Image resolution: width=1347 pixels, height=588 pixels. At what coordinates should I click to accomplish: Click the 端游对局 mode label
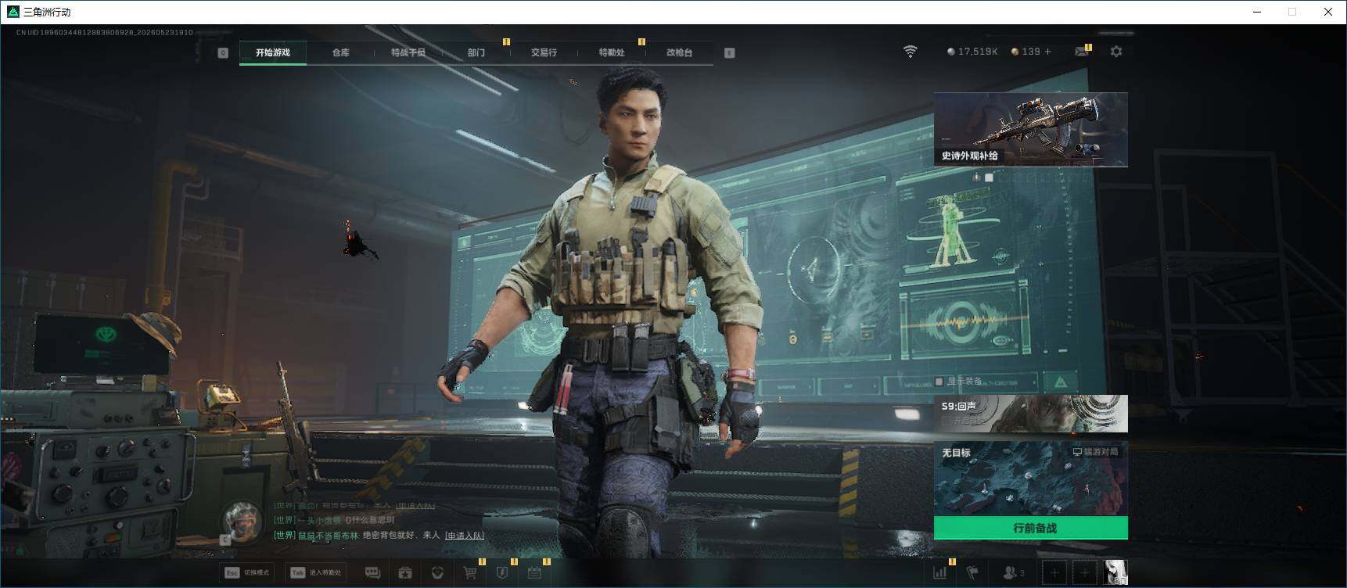1095,452
